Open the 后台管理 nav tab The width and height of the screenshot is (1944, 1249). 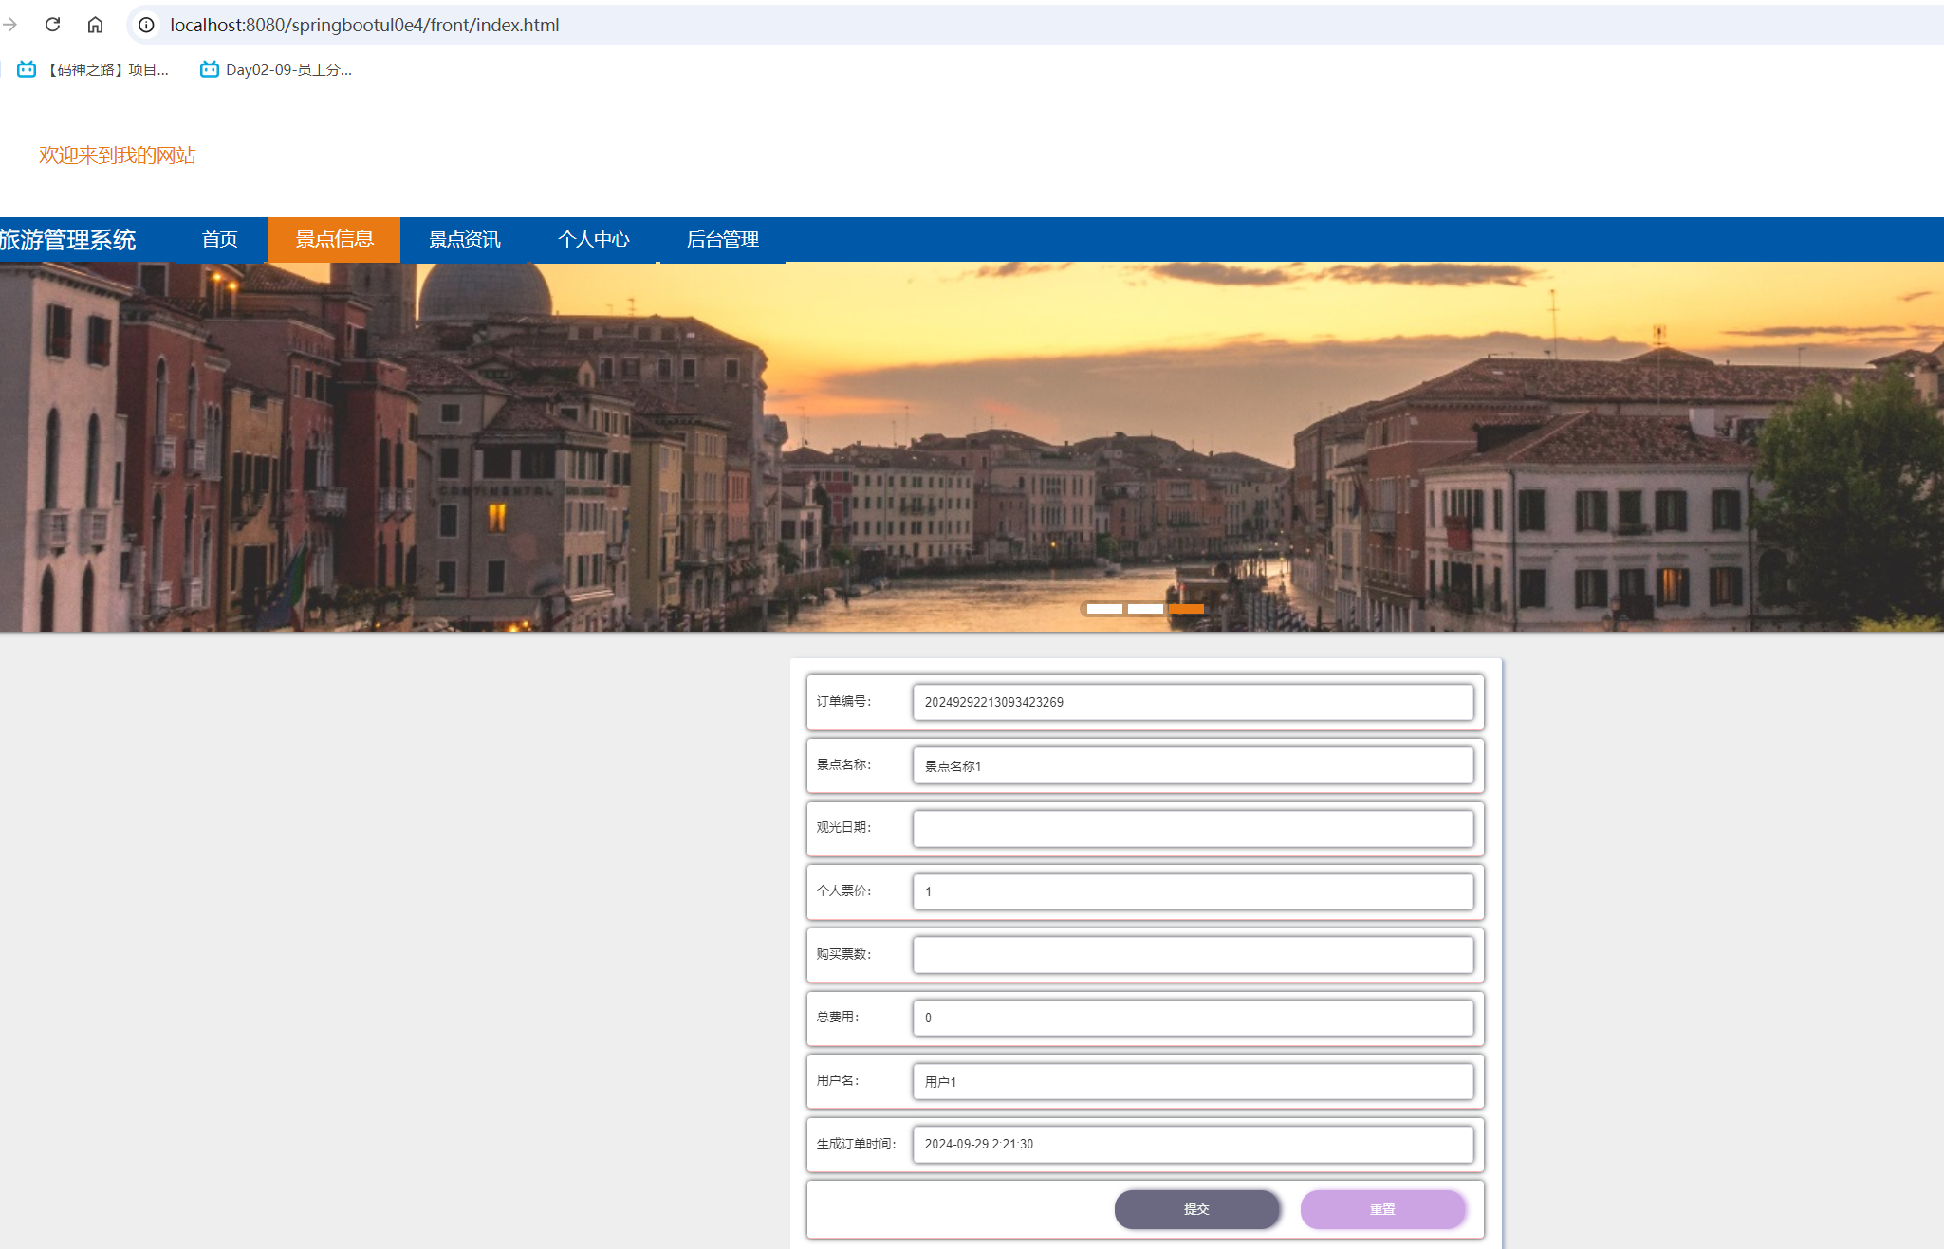(x=722, y=239)
